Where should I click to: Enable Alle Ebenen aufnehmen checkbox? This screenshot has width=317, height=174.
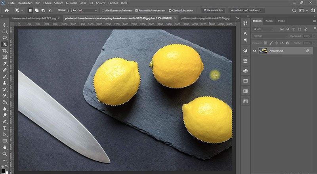[x=103, y=11]
